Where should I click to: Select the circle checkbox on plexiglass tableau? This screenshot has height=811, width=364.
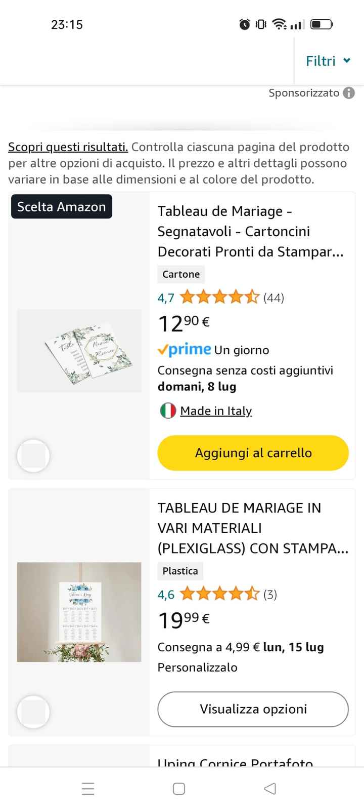[33, 712]
